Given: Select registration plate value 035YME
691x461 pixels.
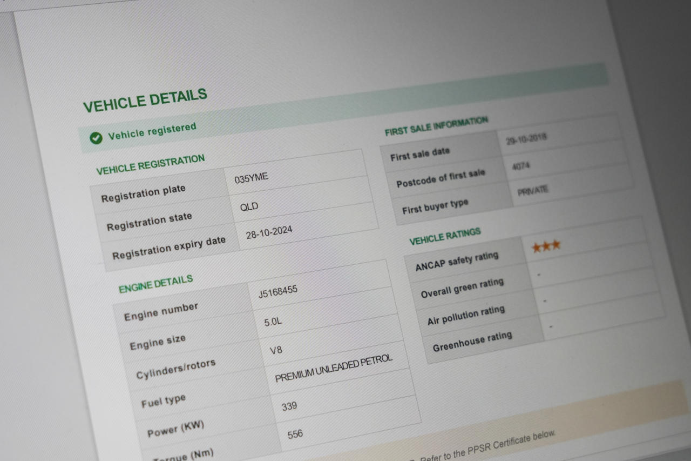Looking at the screenshot, I should [x=251, y=178].
